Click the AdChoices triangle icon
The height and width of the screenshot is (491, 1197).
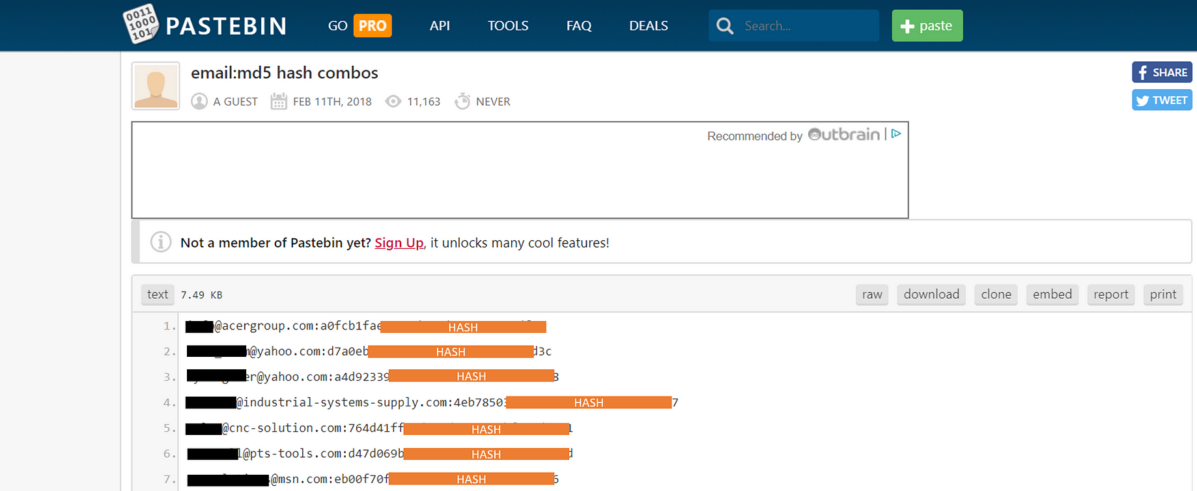[896, 133]
